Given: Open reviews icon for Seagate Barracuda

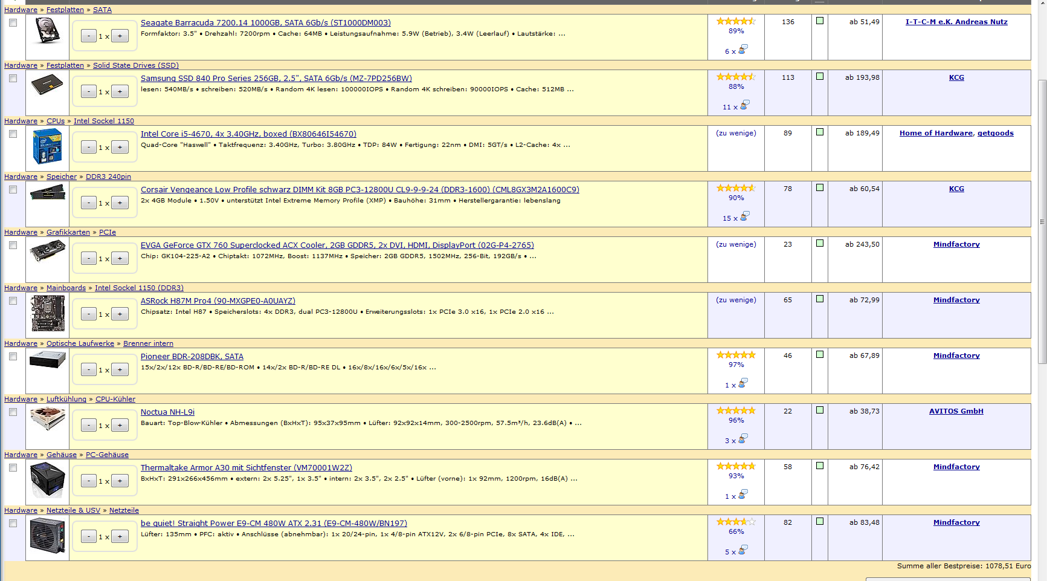Looking at the screenshot, I should click(x=743, y=49).
